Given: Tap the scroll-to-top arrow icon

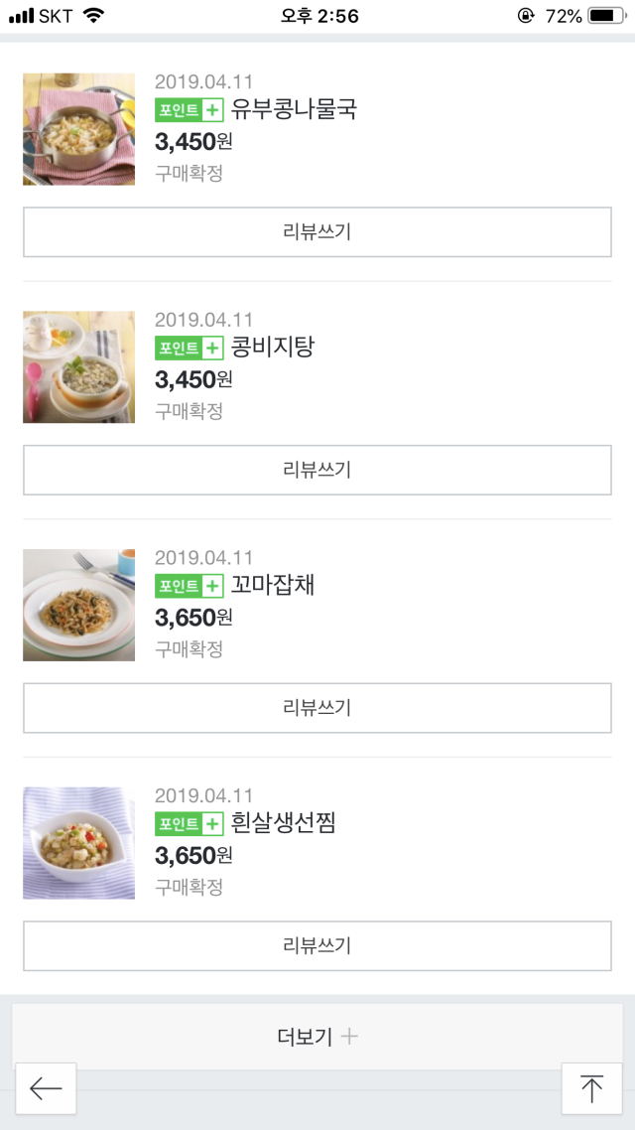Looking at the screenshot, I should (x=591, y=1088).
